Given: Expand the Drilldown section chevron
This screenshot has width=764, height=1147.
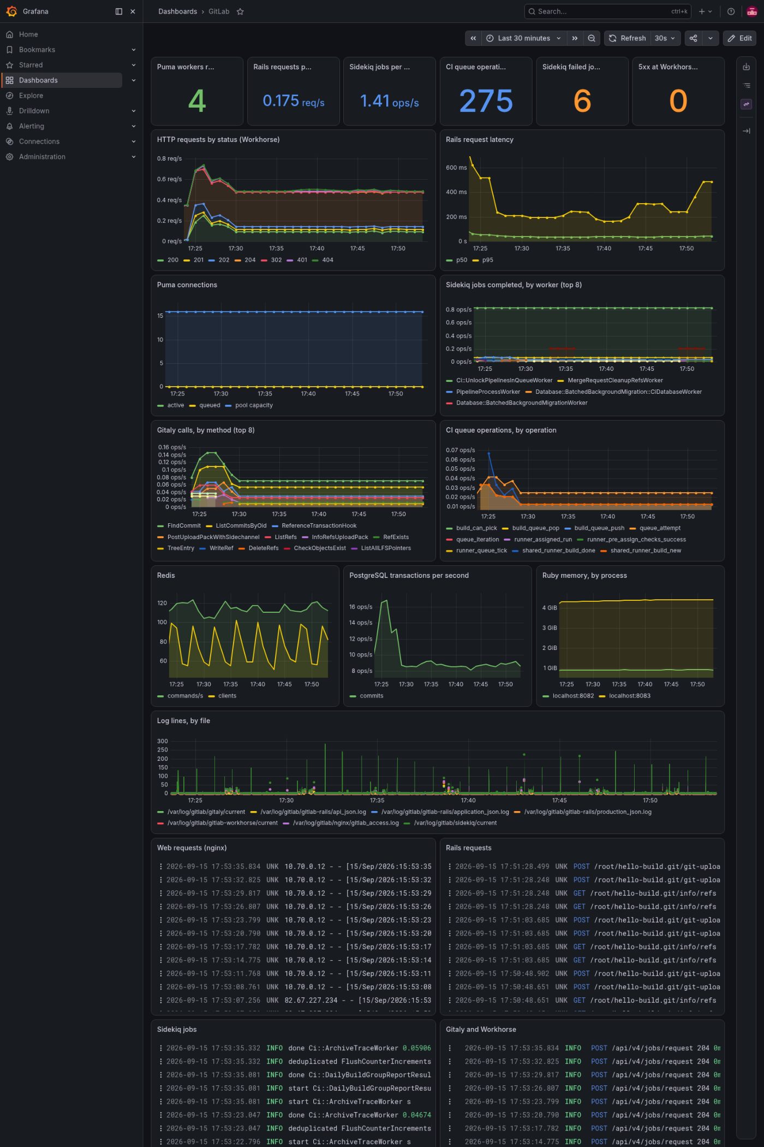Looking at the screenshot, I should [x=134, y=111].
